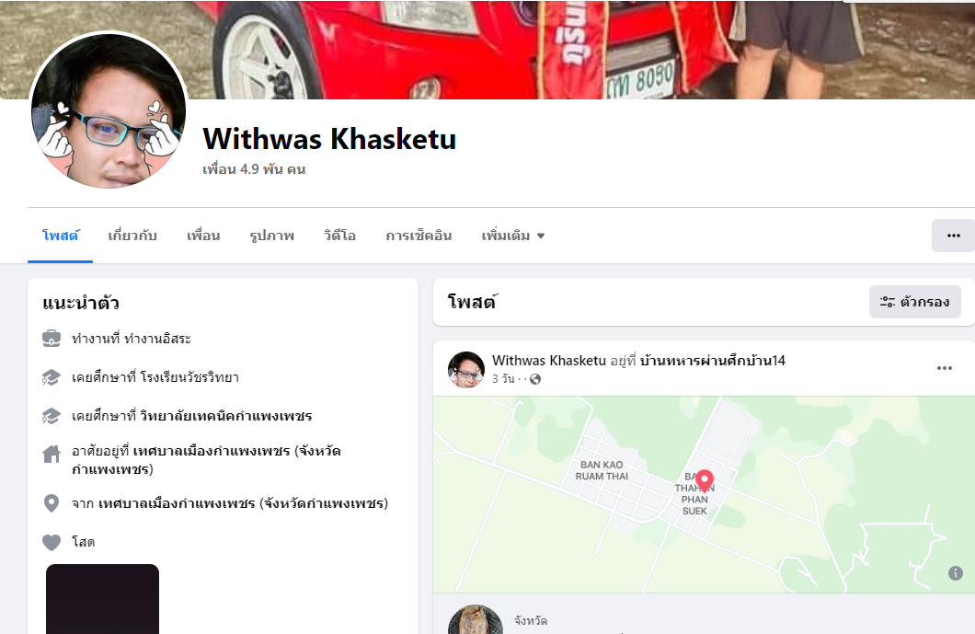Click the briefcase work icon
Screen dimensions: 975x634
[52, 339]
